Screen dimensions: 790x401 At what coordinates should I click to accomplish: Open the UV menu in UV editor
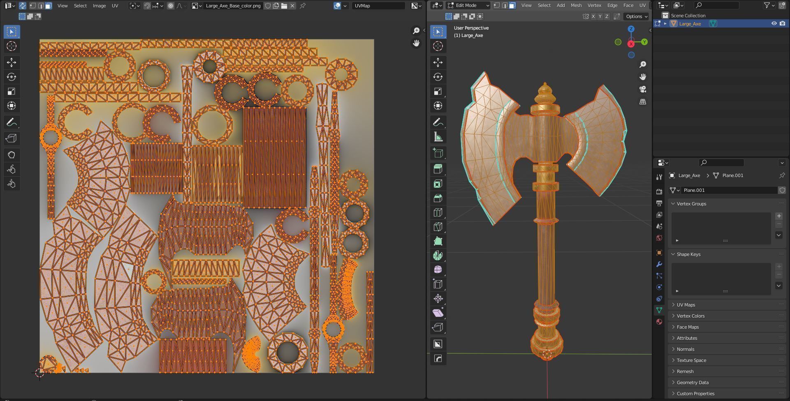[x=115, y=6]
